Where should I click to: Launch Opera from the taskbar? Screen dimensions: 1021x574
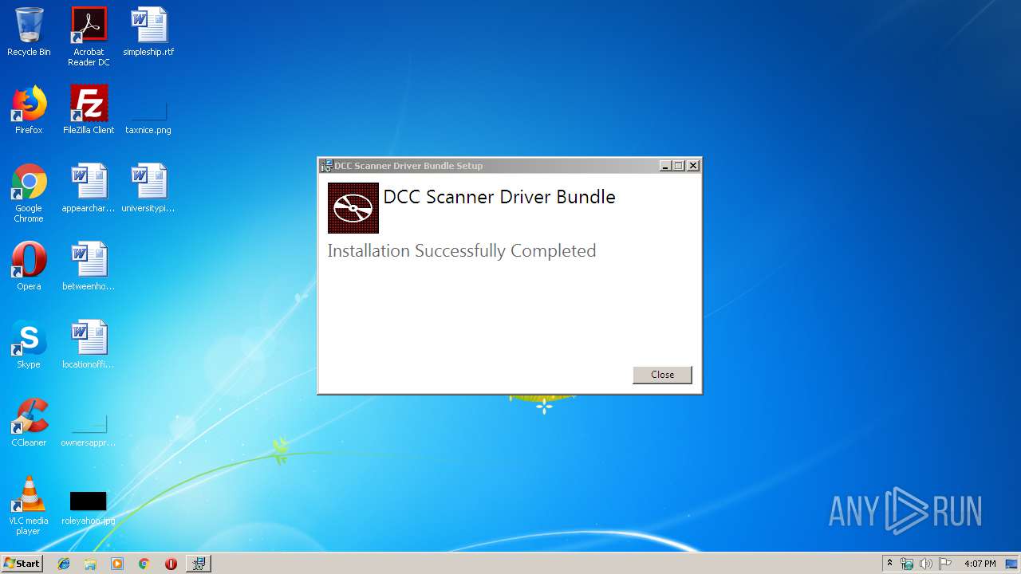tap(171, 564)
